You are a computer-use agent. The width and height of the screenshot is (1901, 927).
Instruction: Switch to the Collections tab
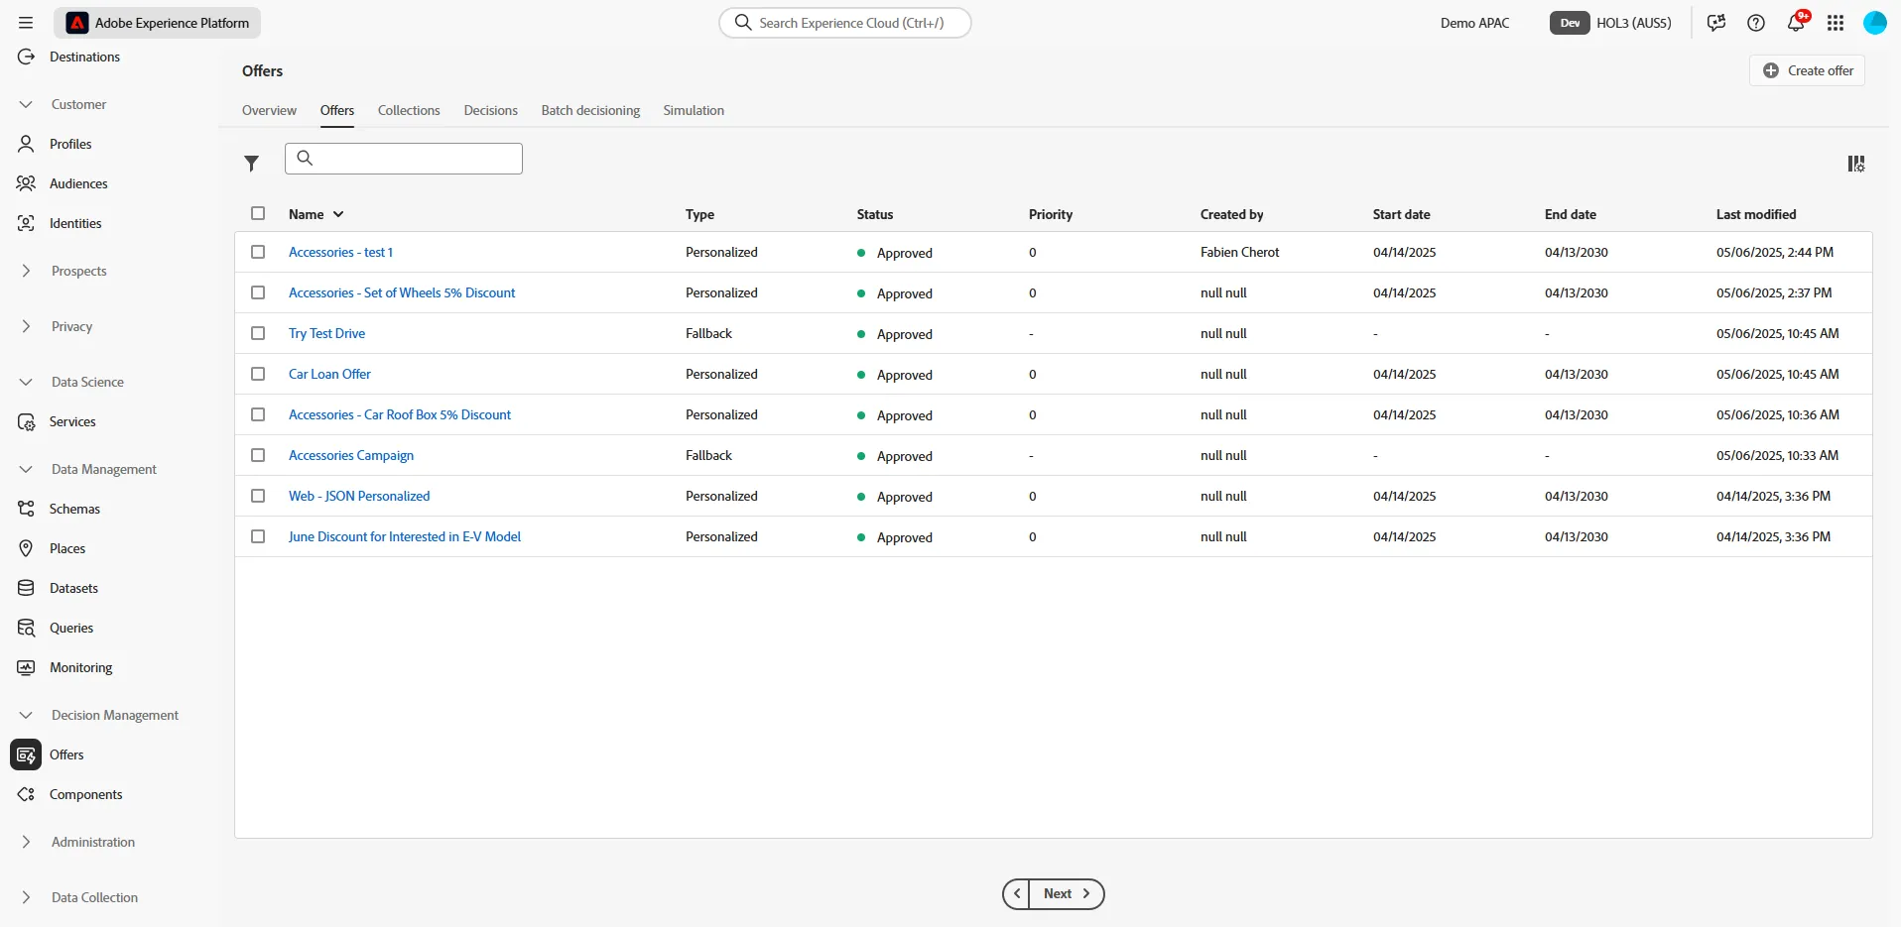(x=409, y=110)
